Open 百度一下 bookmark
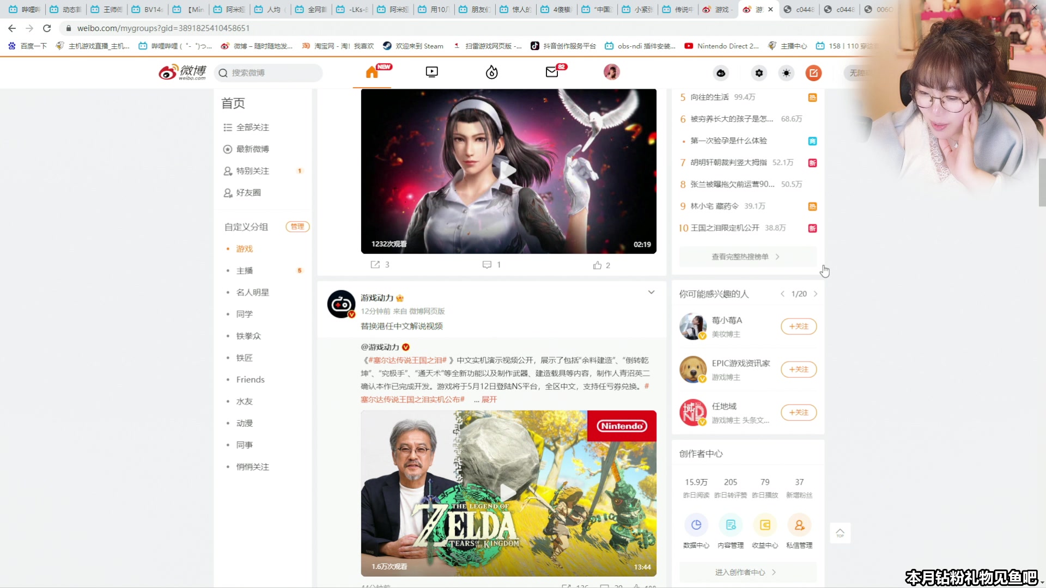 (x=28, y=46)
